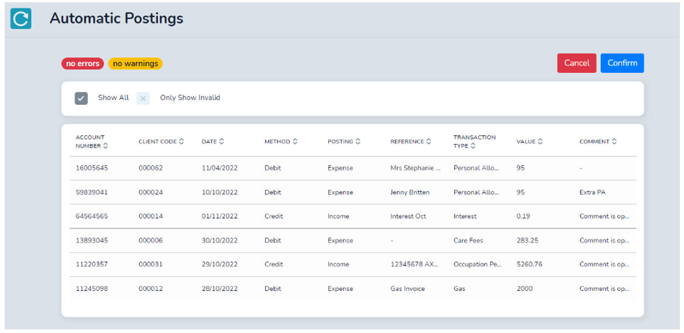Sort by Posting column arrows
Image resolution: width=684 pixels, height=333 pixels.
click(x=358, y=142)
